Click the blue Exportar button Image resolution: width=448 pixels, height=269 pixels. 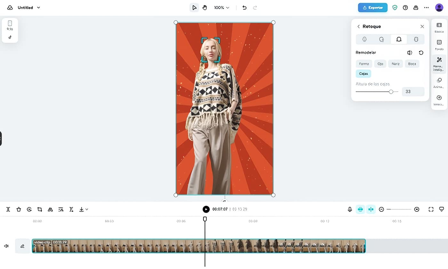(372, 7)
